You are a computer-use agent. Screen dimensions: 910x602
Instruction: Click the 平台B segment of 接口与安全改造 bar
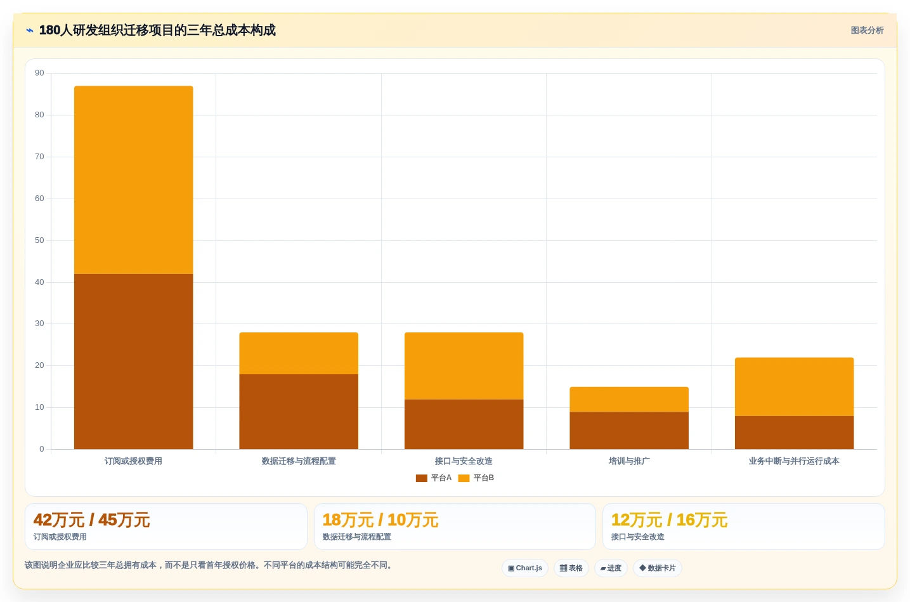pos(464,366)
